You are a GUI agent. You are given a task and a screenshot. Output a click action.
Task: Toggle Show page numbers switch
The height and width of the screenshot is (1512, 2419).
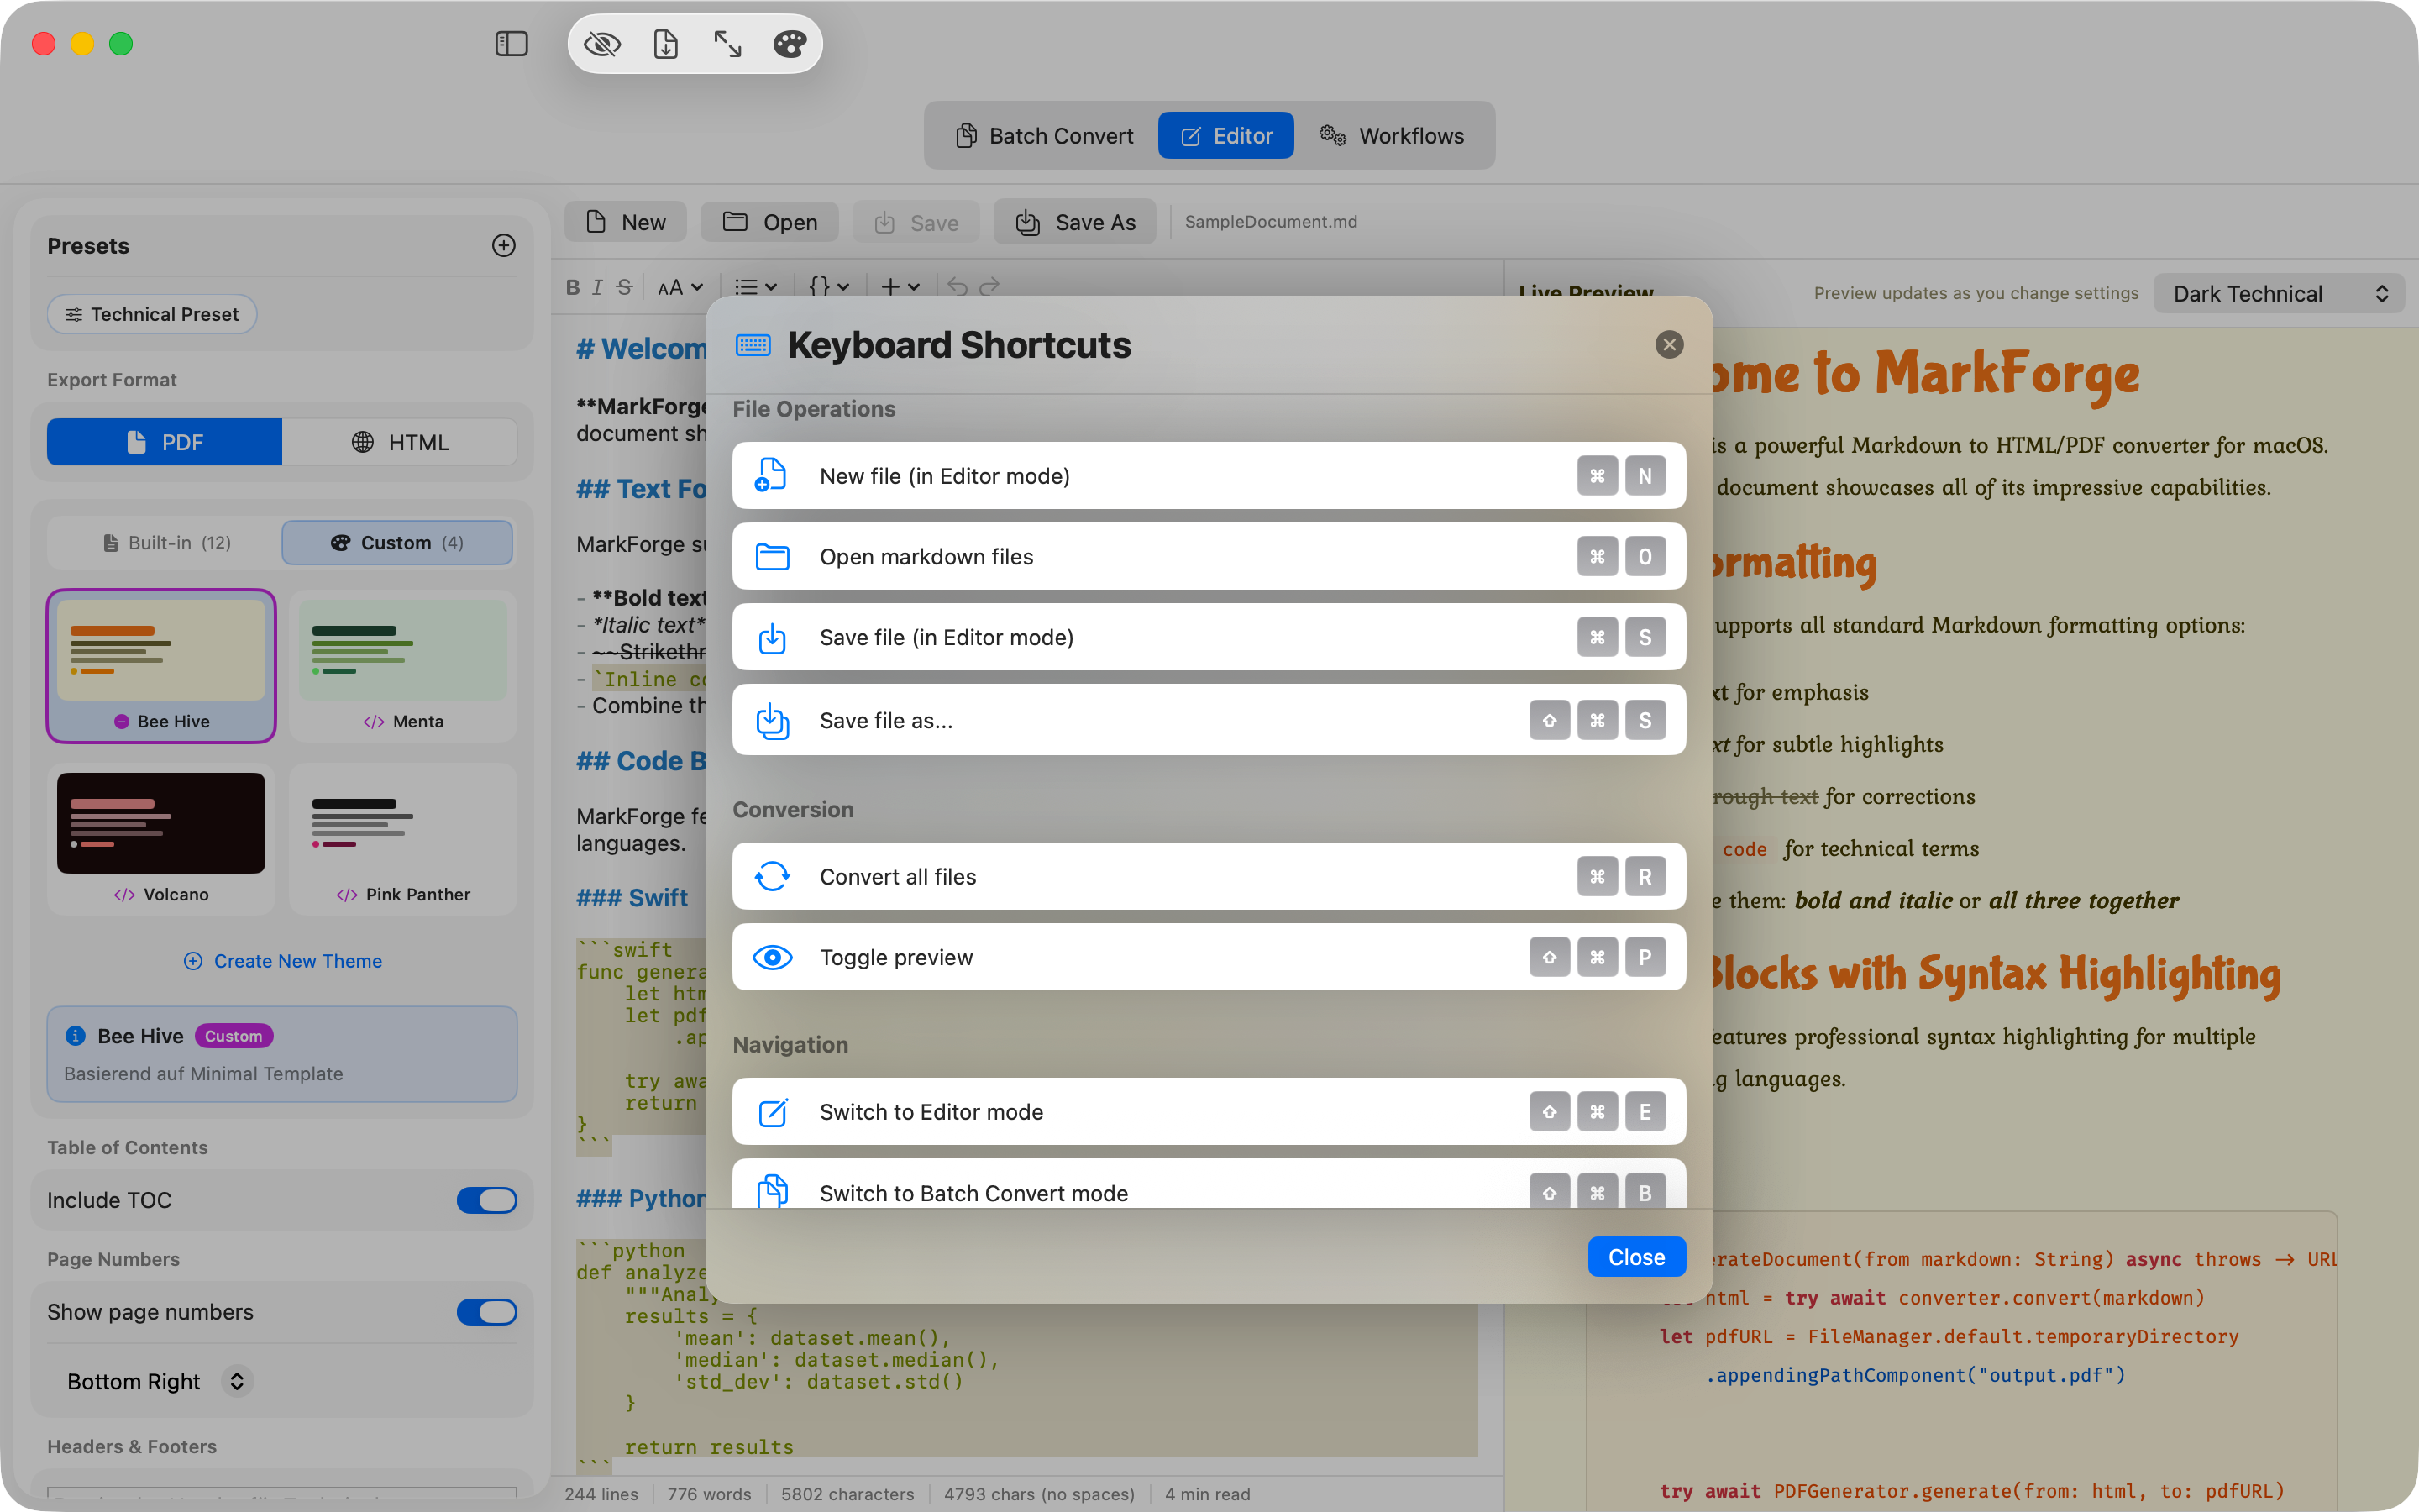487,1312
